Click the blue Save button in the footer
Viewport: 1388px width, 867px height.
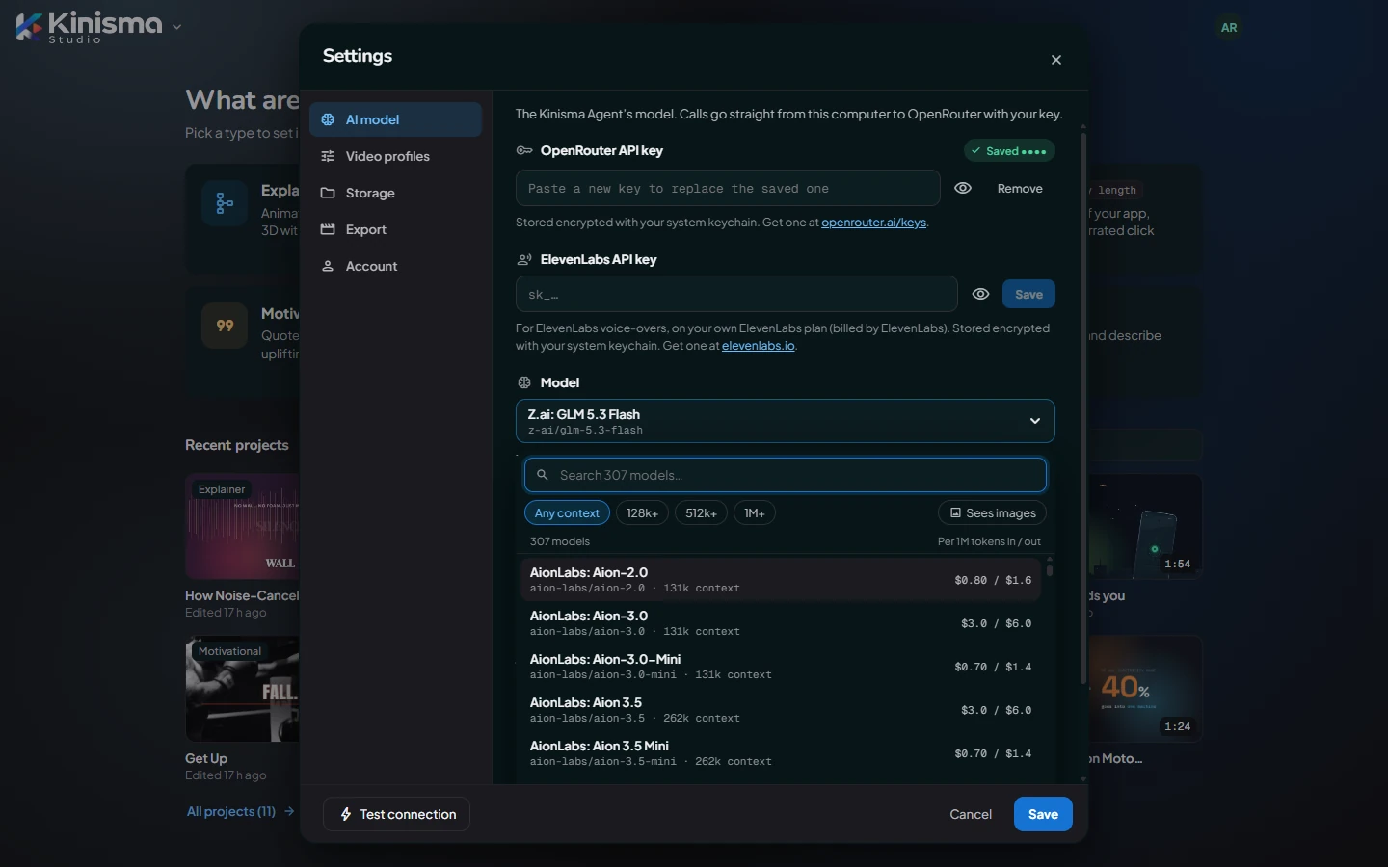pyautogui.click(x=1043, y=814)
